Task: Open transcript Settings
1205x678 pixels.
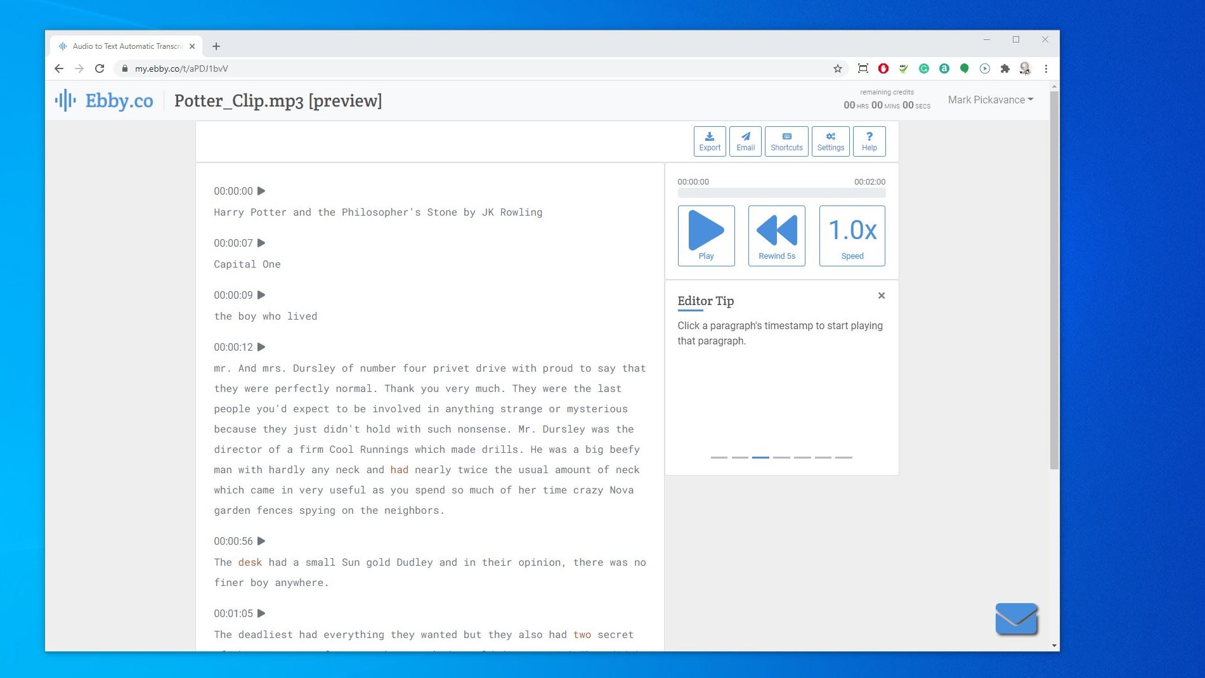Action: [x=830, y=141]
